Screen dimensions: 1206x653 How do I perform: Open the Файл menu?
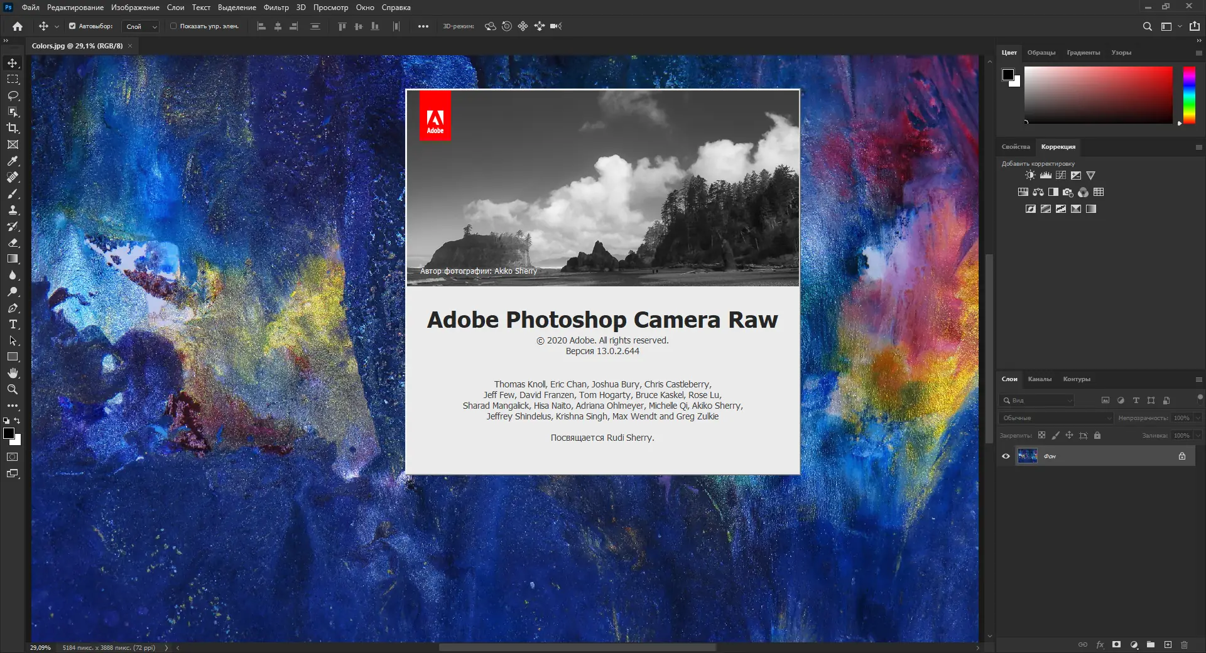[30, 8]
